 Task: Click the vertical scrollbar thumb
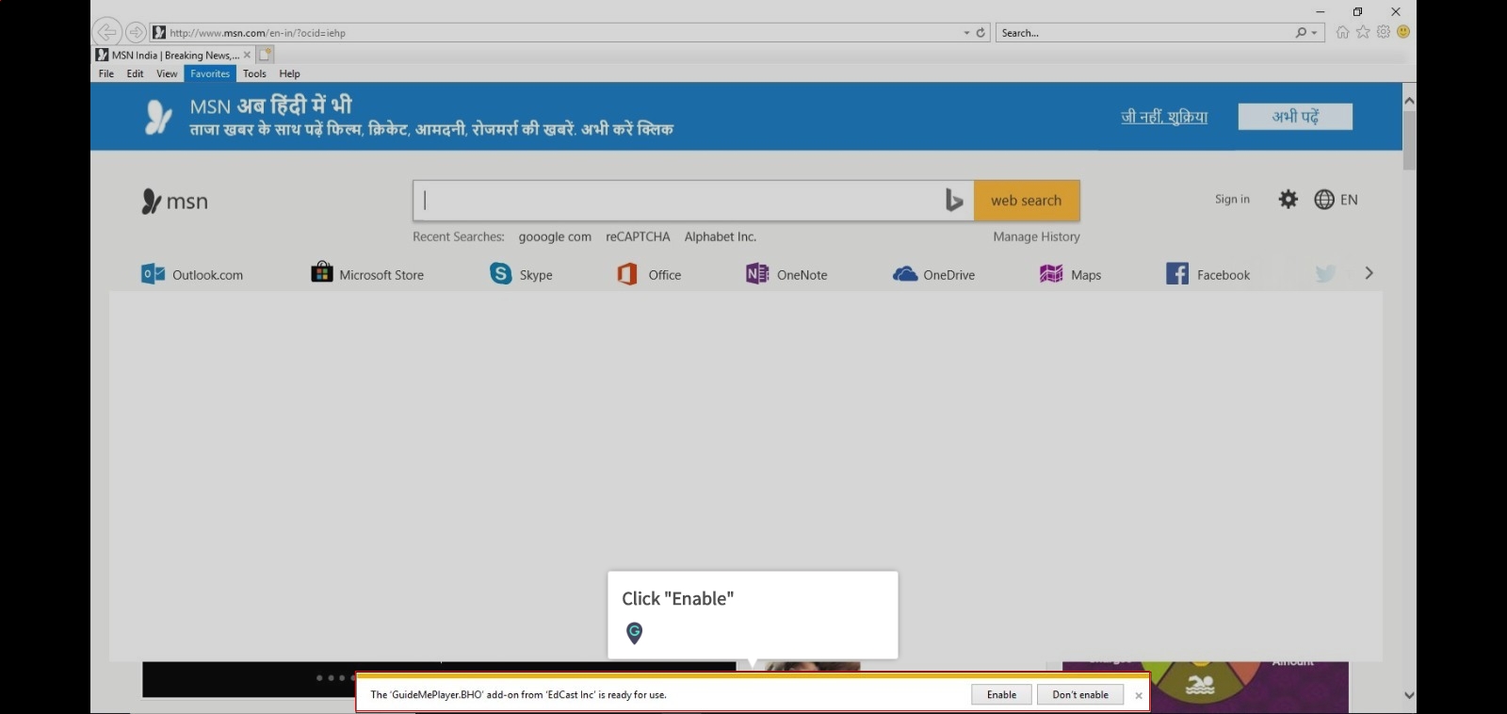1409,140
